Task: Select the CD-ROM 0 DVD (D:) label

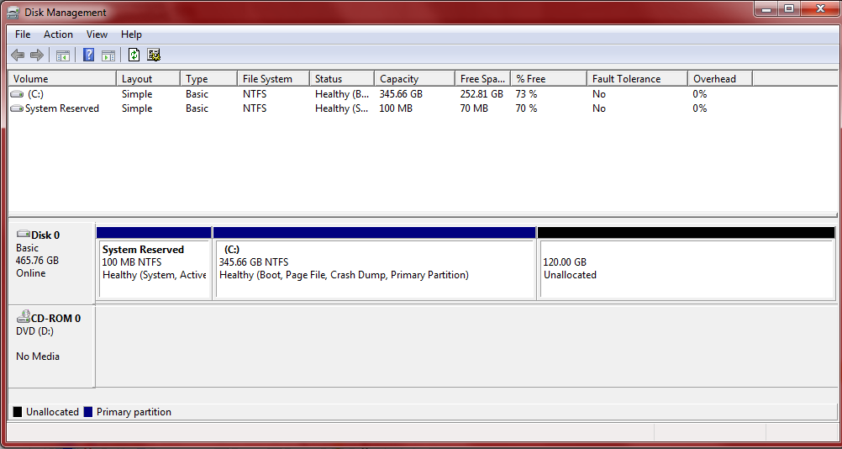Action: [x=51, y=346]
